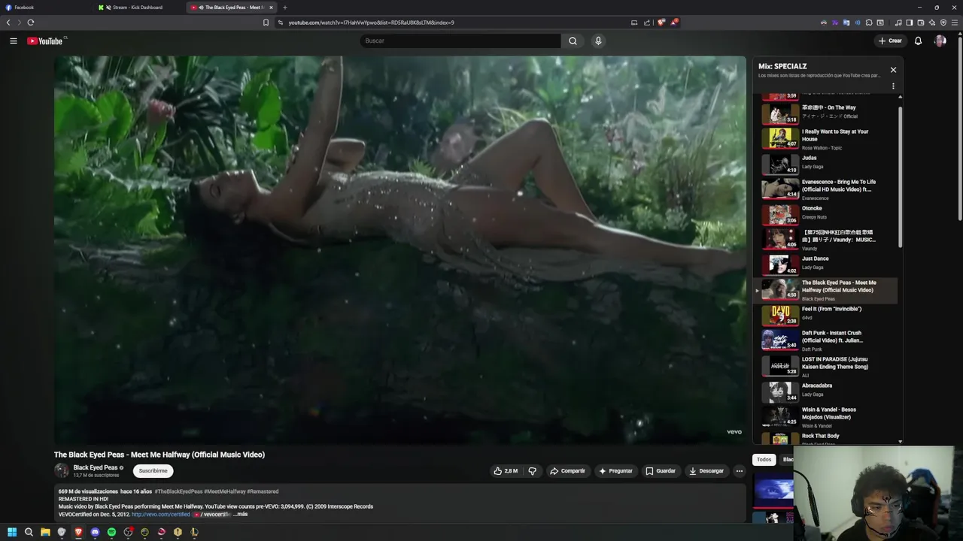Open more actions ellipsis below video

click(739, 471)
